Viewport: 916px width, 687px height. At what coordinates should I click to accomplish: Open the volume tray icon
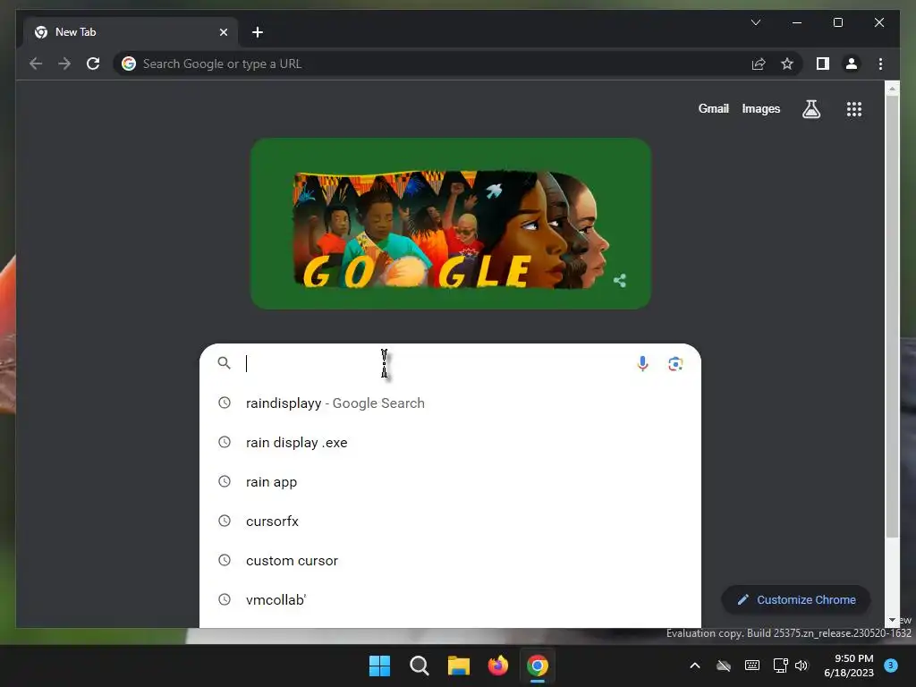tap(801, 666)
